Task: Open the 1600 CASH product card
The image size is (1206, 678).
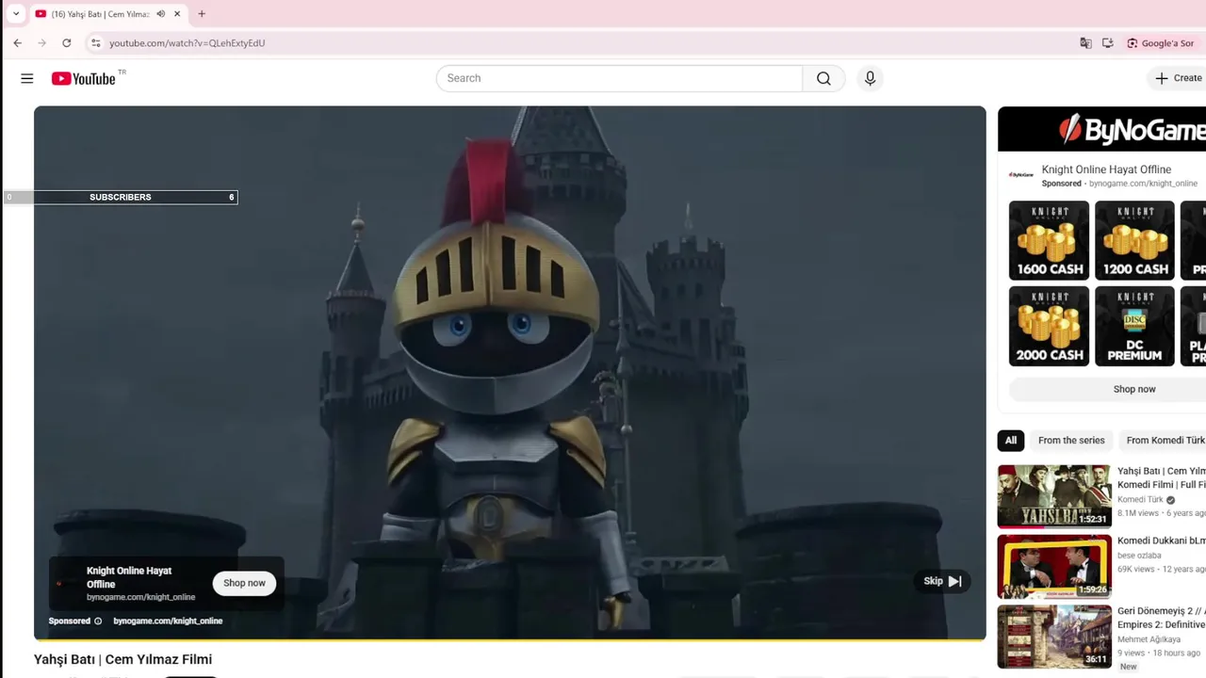Action: point(1049,240)
